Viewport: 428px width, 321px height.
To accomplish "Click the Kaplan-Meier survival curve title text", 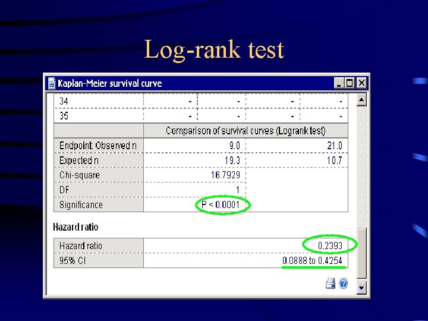I will click(x=110, y=83).
